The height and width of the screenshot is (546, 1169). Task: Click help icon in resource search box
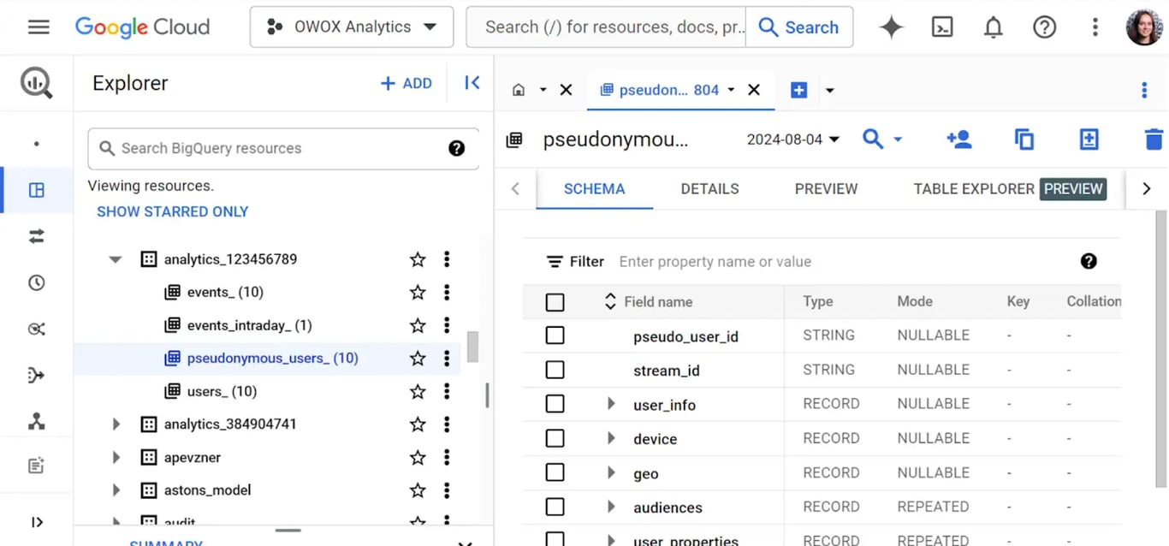[x=457, y=148]
